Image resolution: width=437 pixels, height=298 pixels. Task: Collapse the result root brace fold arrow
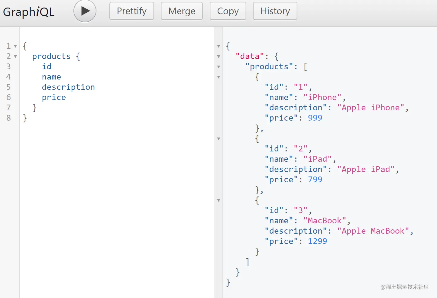(218, 46)
